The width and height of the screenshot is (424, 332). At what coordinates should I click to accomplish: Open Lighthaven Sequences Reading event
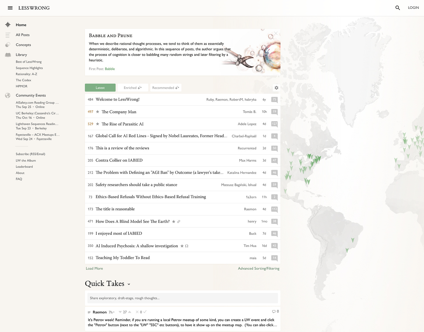(x=37, y=126)
